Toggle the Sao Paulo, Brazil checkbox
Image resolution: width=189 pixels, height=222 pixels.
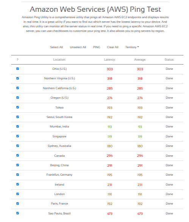17,213
